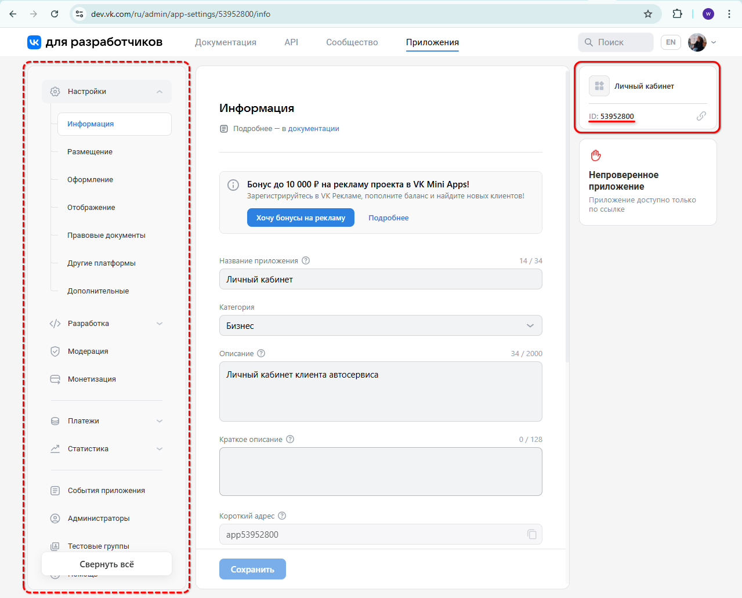Select the Настройки gear icon in sidebar
The width and height of the screenshot is (742, 598).
click(55, 91)
